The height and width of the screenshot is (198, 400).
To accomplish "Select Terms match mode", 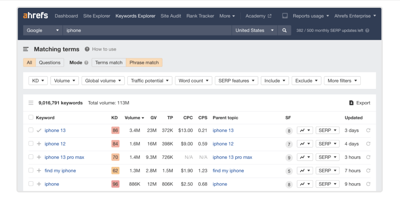I will click(x=109, y=63).
